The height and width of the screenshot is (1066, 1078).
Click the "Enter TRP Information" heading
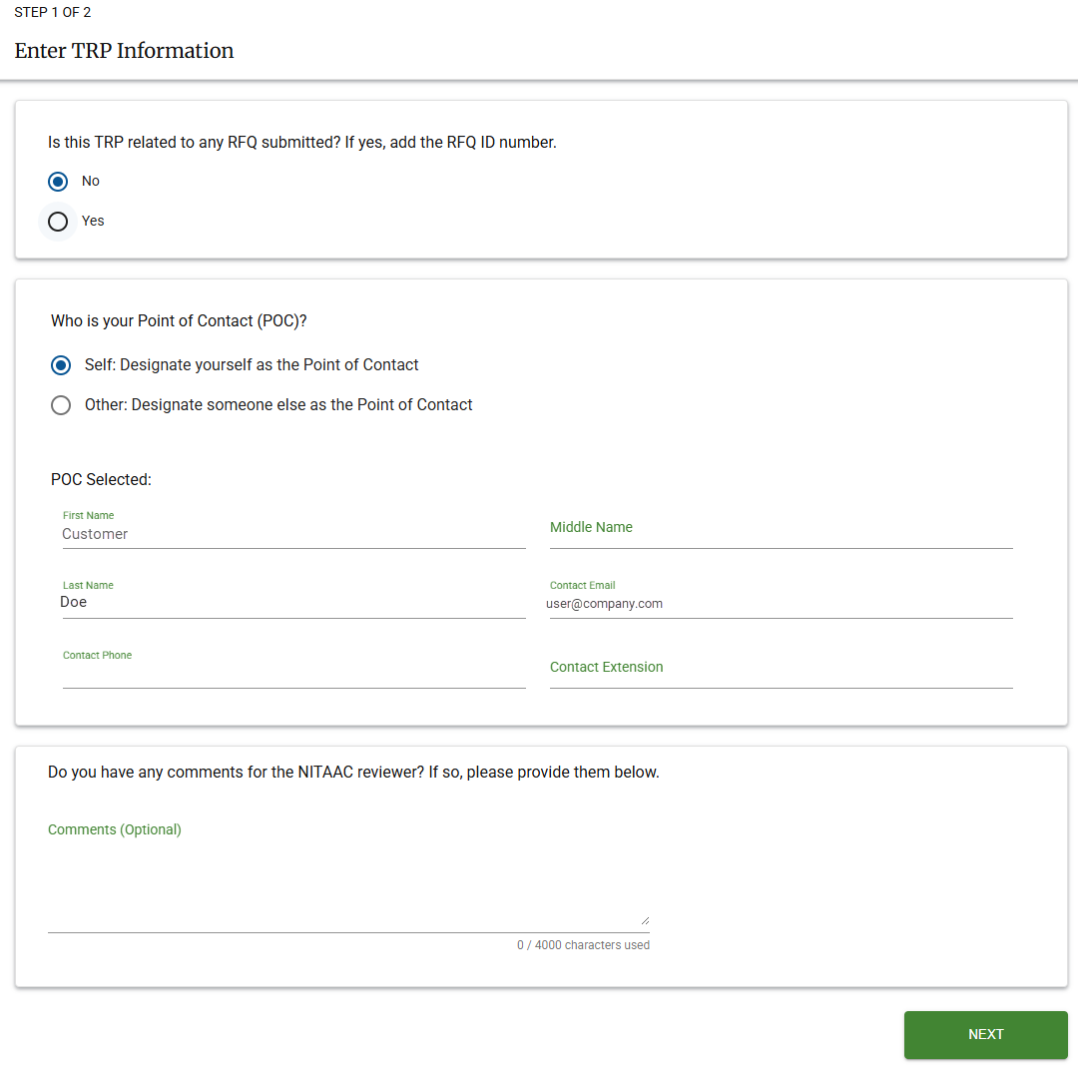pyautogui.click(x=124, y=50)
